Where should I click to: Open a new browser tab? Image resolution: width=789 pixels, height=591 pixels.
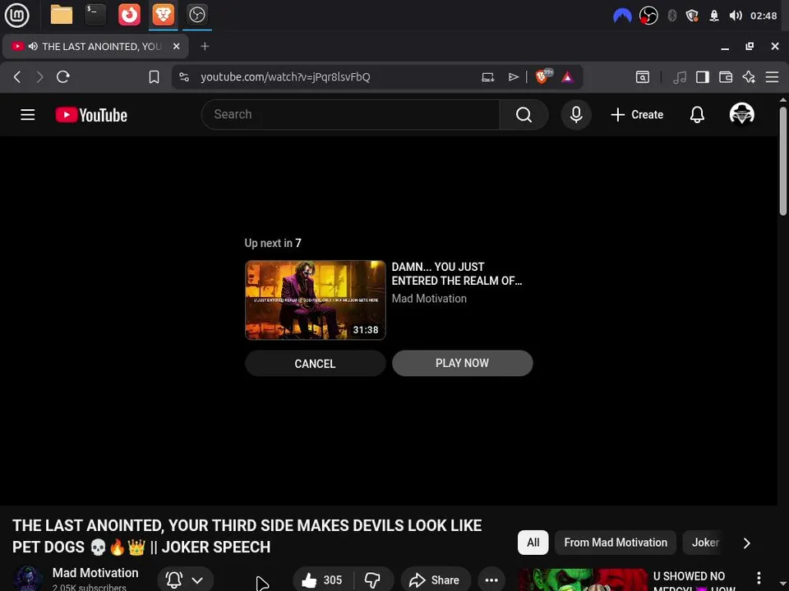[x=205, y=46]
